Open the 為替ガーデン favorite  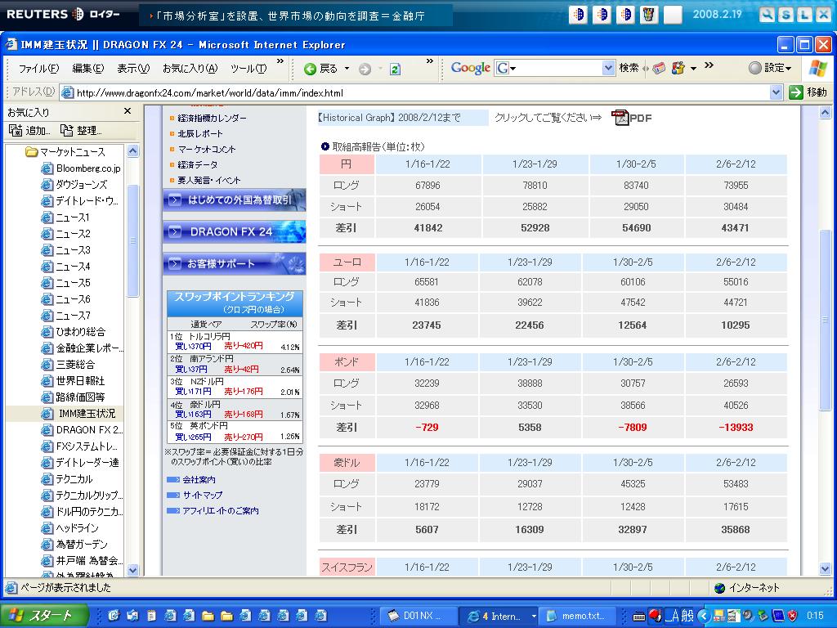point(74,544)
